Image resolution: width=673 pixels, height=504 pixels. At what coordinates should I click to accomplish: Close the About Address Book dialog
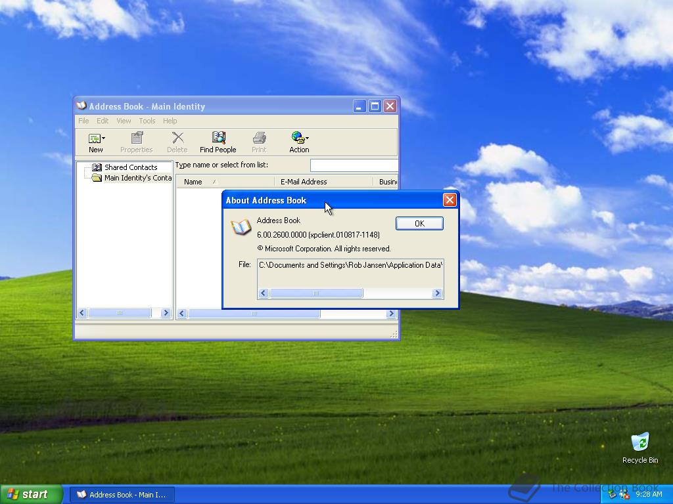point(450,199)
